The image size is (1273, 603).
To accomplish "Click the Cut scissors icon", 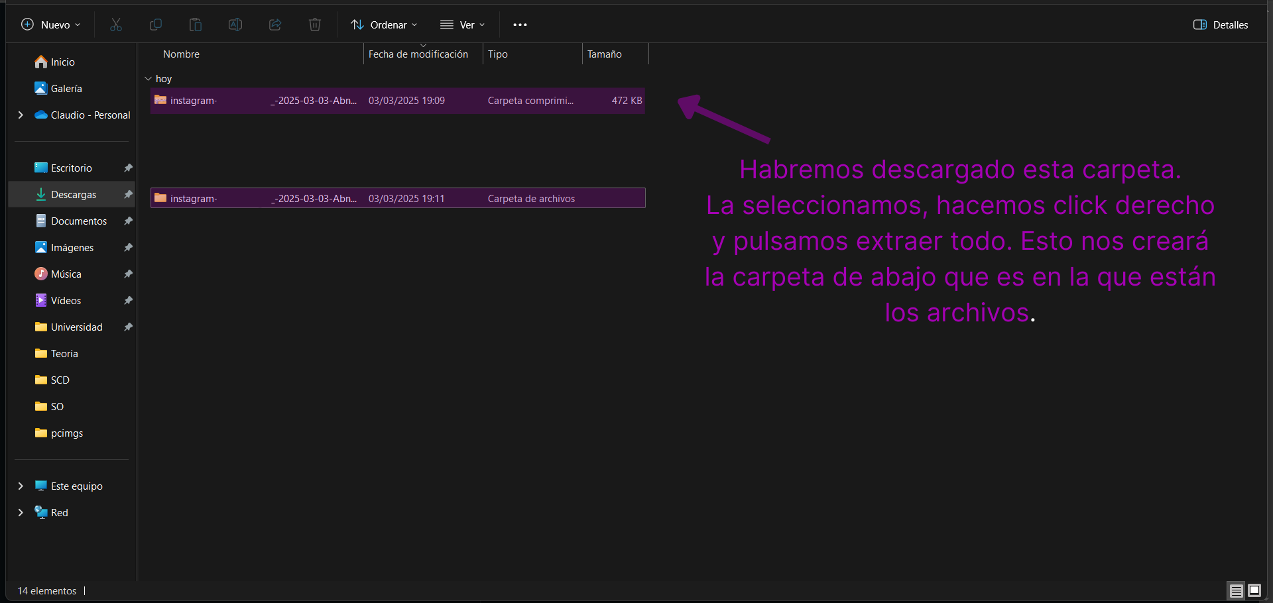I will 116,25.
